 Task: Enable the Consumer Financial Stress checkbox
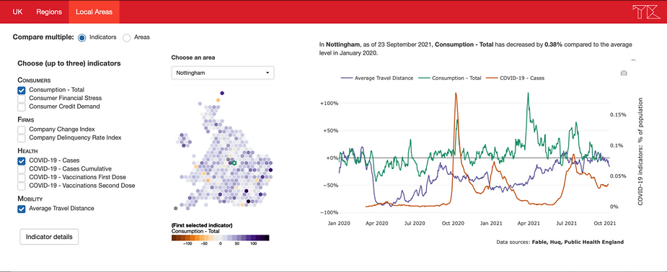(21, 98)
